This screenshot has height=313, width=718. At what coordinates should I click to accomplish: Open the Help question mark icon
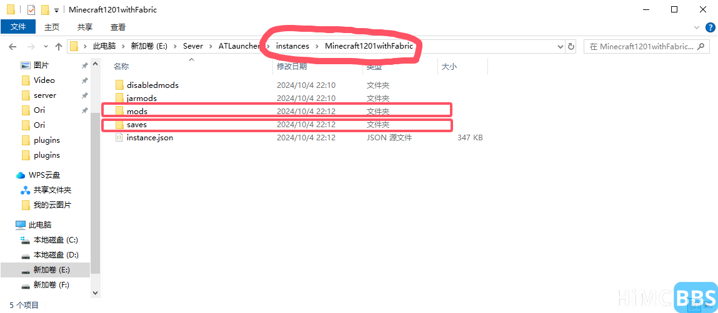coord(710,27)
